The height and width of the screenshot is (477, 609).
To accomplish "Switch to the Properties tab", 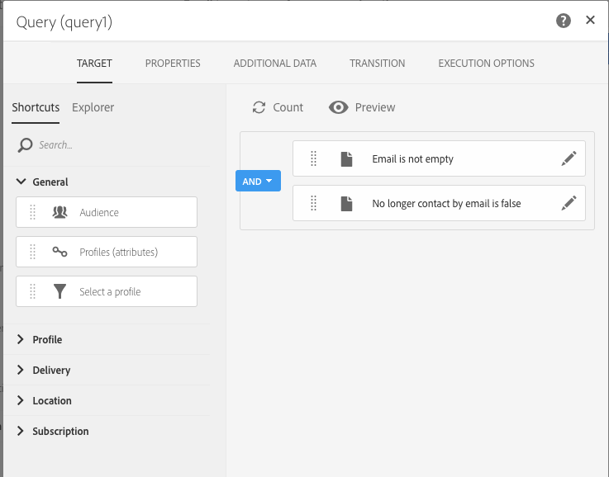I will (x=173, y=64).
